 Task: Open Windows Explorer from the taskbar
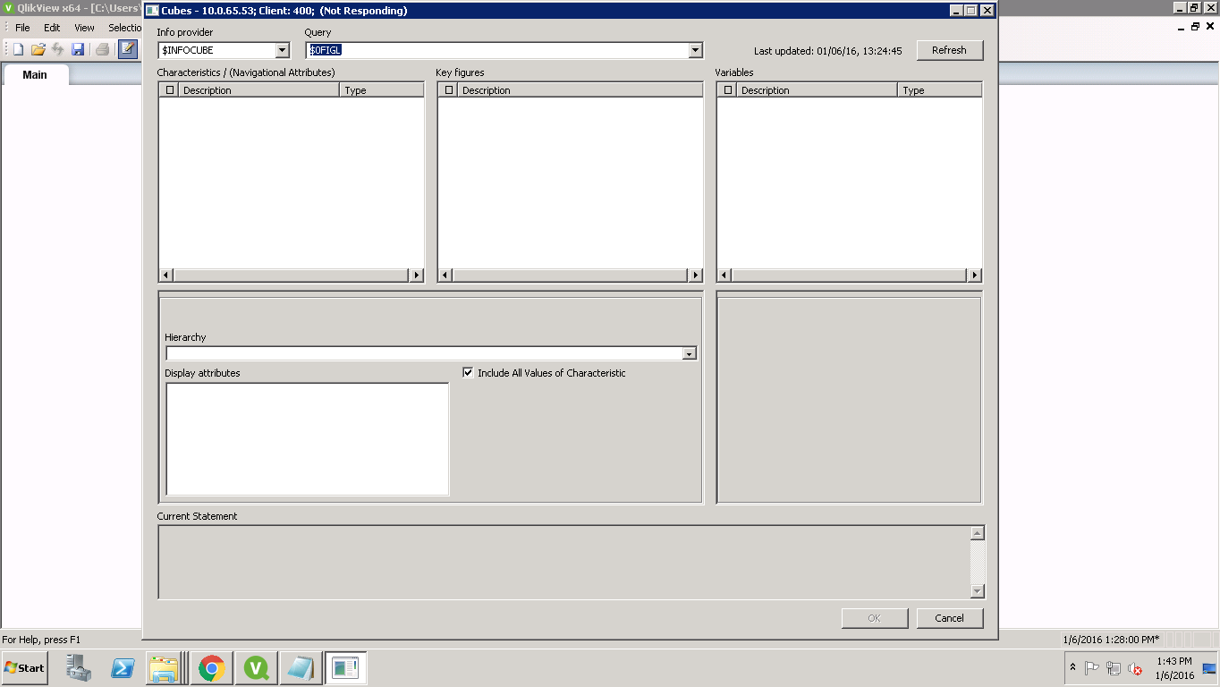tap(165, 668)
